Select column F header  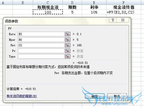point(124,3)
